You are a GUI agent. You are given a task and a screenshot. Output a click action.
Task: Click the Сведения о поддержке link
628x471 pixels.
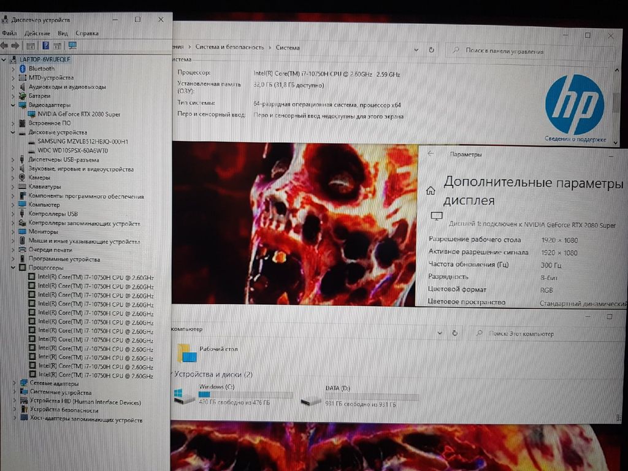click(x=573, y=140)
